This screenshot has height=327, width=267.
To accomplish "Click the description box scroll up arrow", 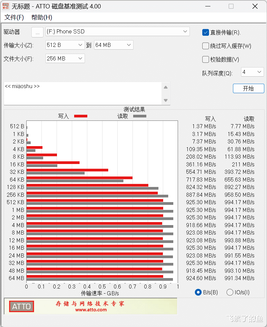I will tap(166, 87).
